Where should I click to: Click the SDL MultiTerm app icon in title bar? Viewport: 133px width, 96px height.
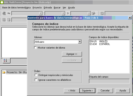coord(2,2)
